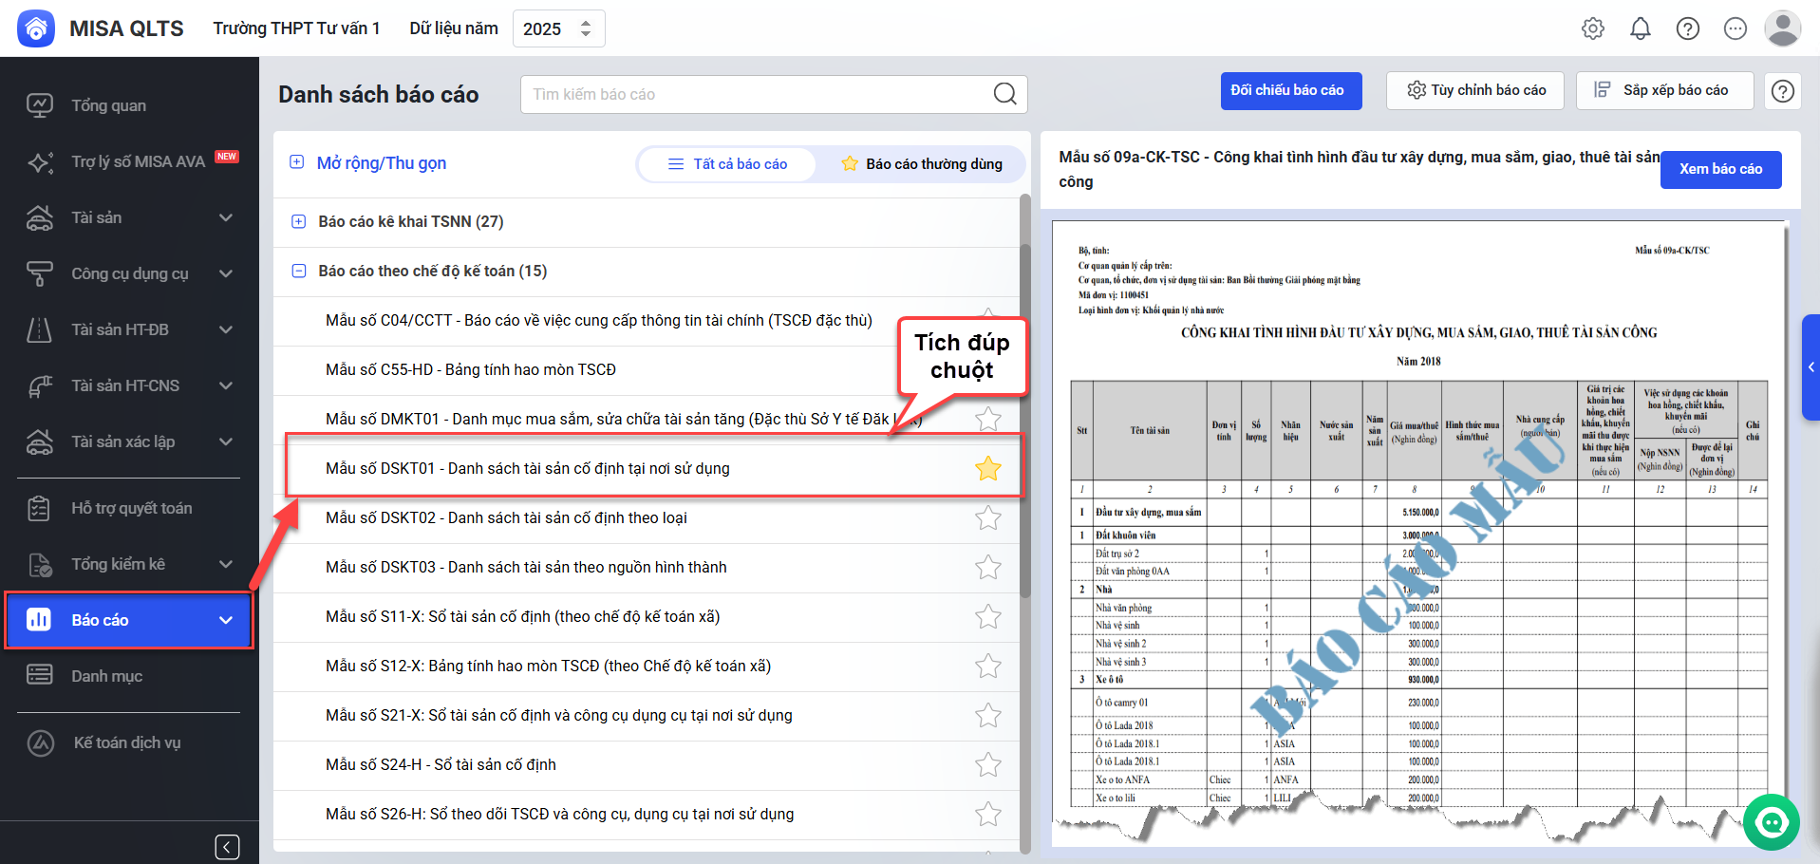Click the search magnifier in the report search box

point(1004,94)
